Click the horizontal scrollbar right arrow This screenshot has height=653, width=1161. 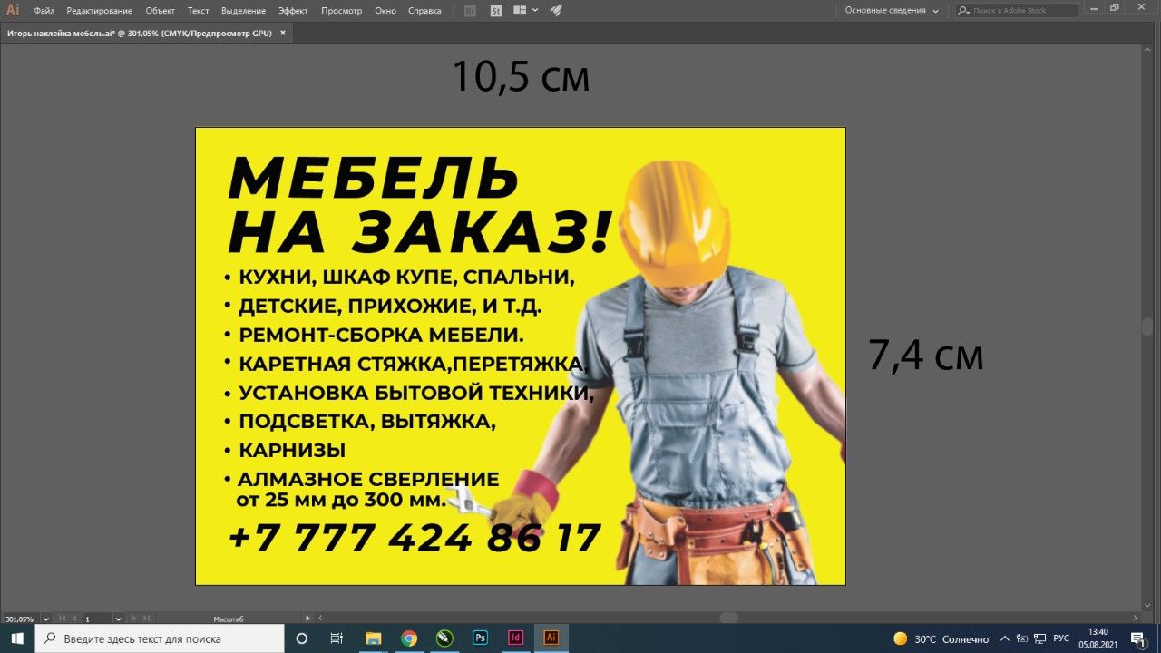1137,619
